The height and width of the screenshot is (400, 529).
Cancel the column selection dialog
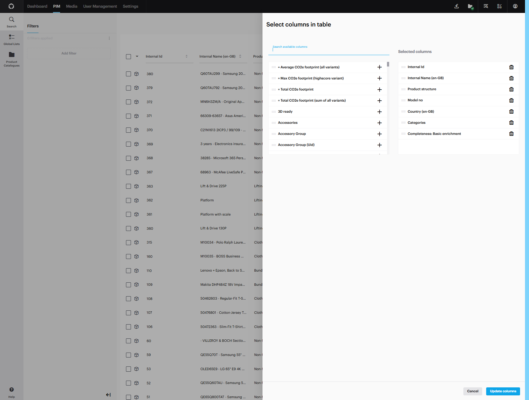472,391
